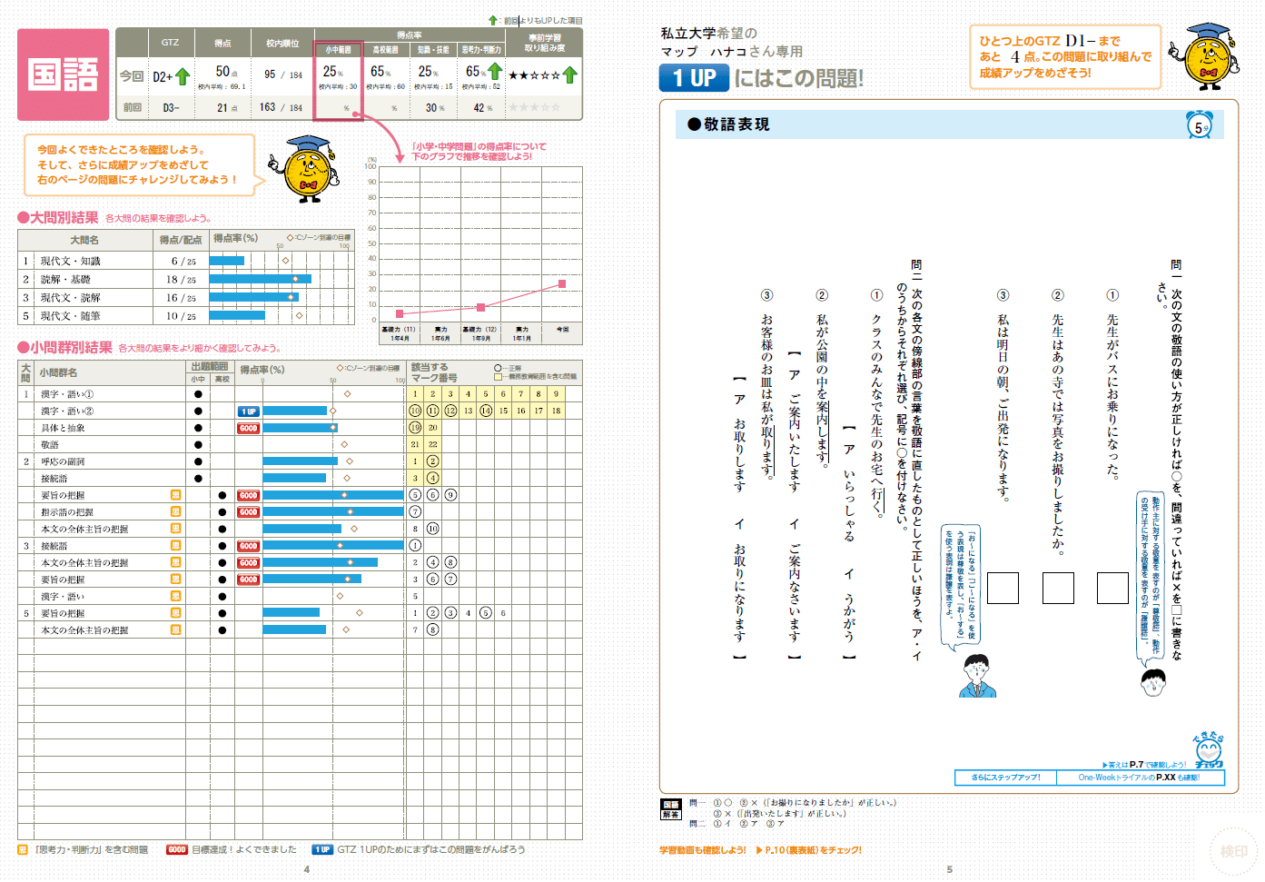Viewport: 1265px width, 882px height.
Task: Click the green arrow next to 思考力 65%
Action: [x=495, y=71]
